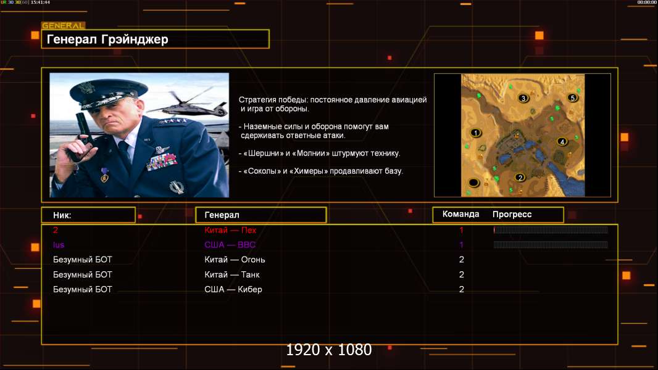
Task: Click the "Генерал" column header
Action: click(260, 215)
